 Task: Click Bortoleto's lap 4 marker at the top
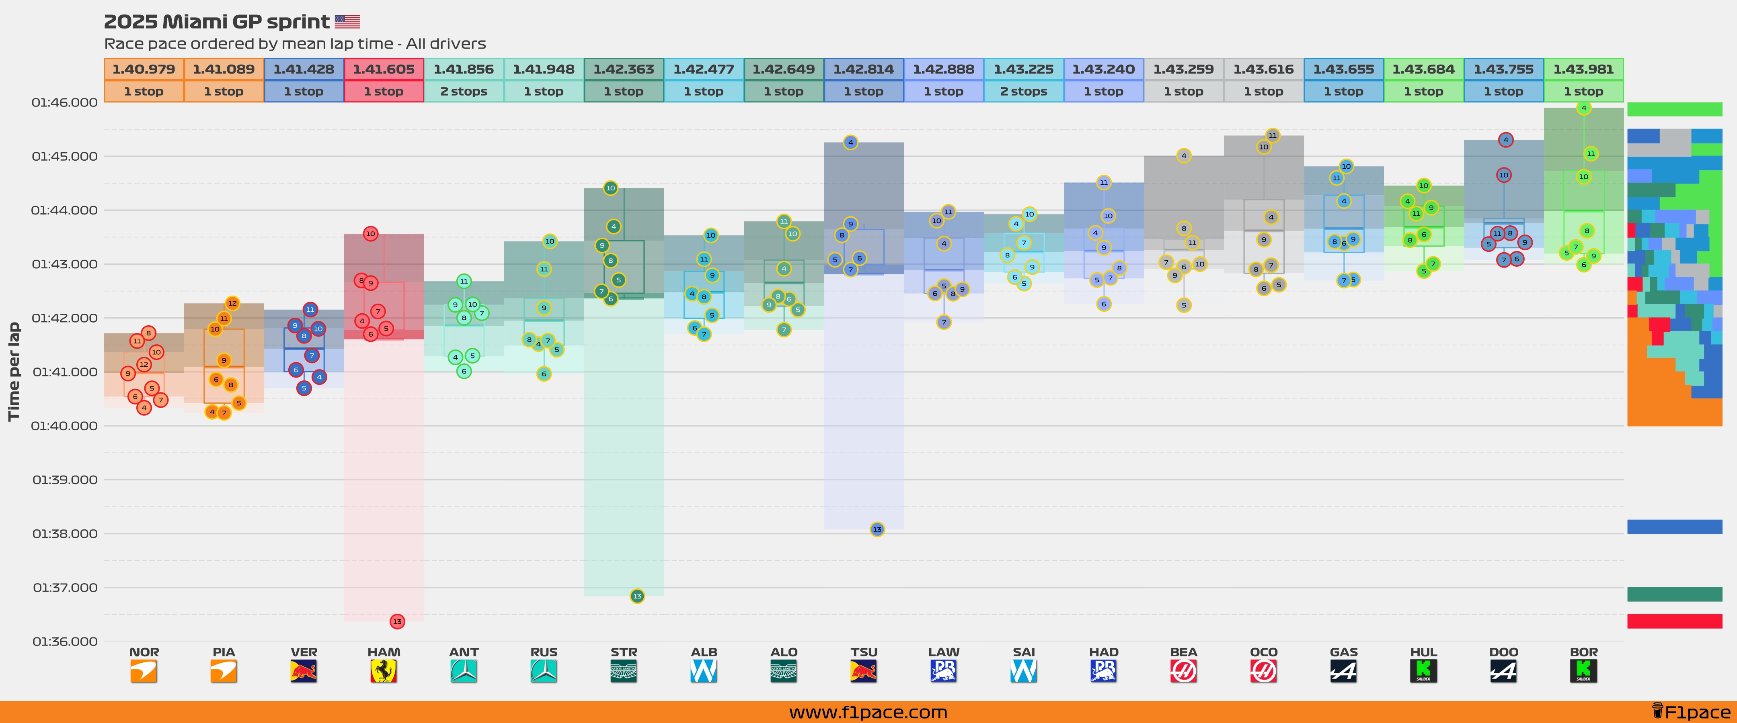1583,108
